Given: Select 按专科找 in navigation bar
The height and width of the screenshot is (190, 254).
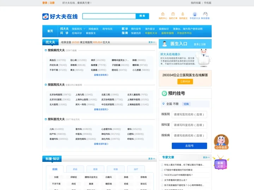Looking at the screenshot, I should click(x=107, y=29).
